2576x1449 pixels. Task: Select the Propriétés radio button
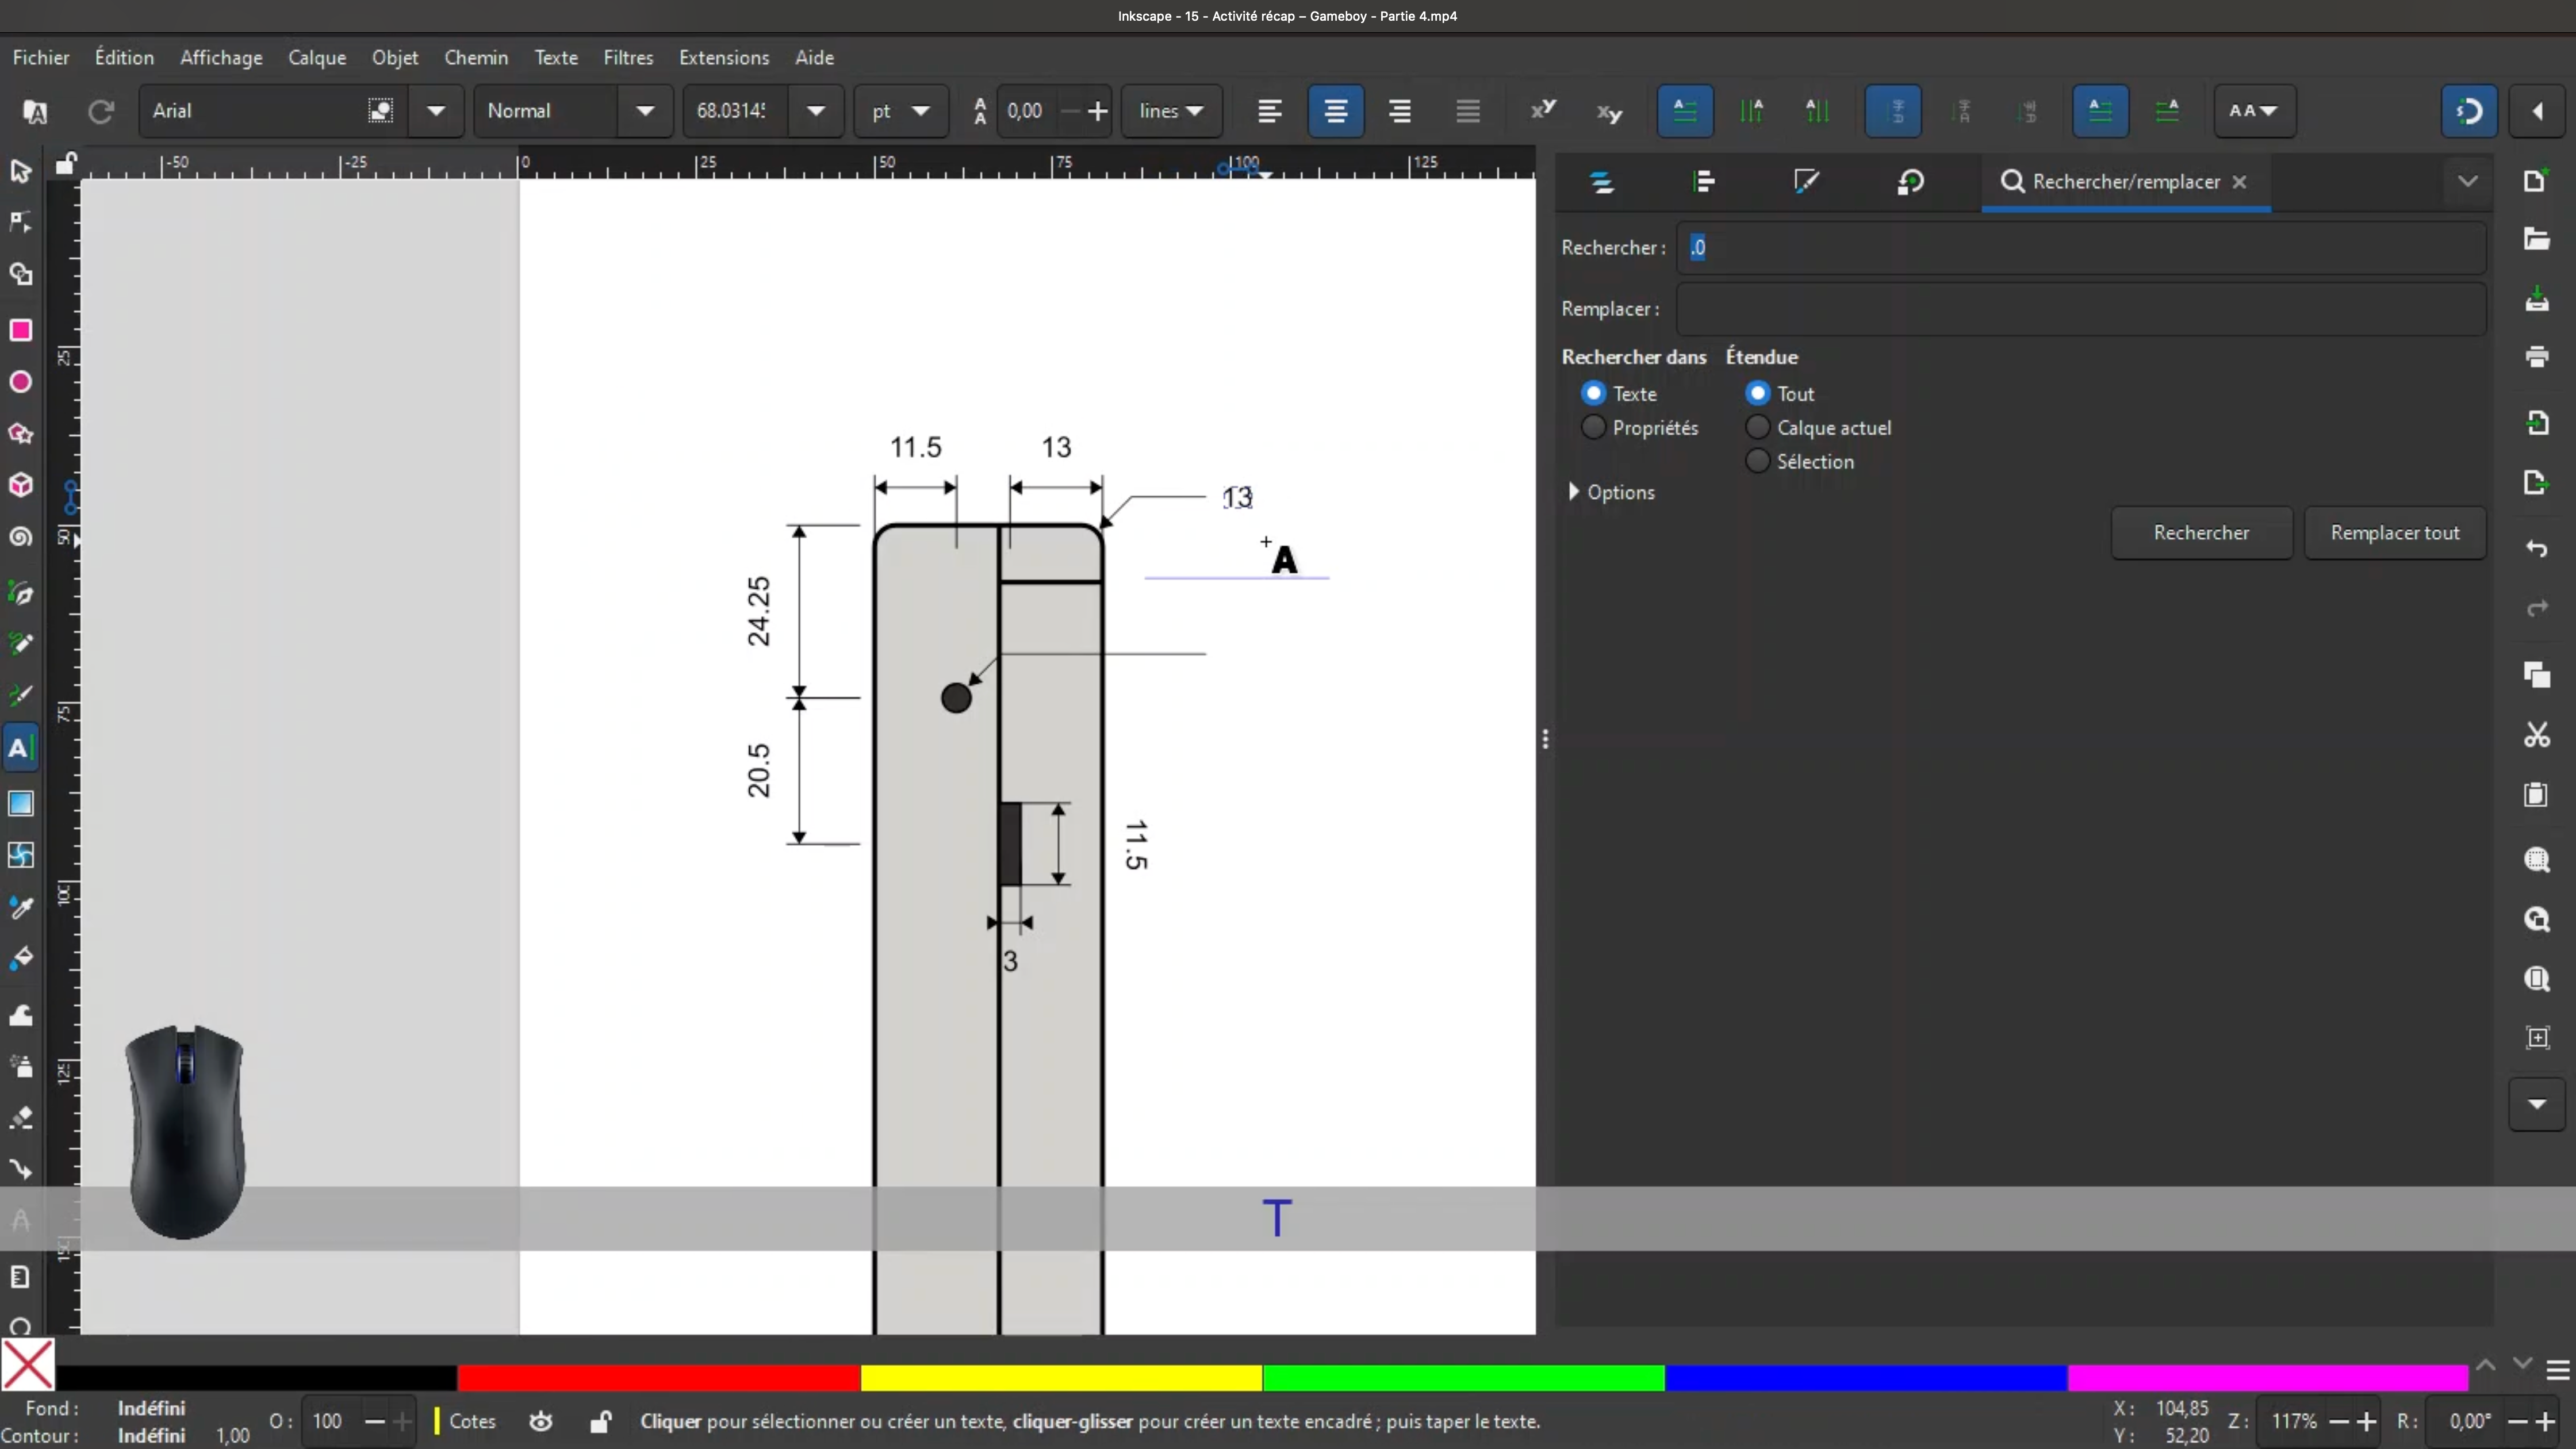pos(1594,428)
